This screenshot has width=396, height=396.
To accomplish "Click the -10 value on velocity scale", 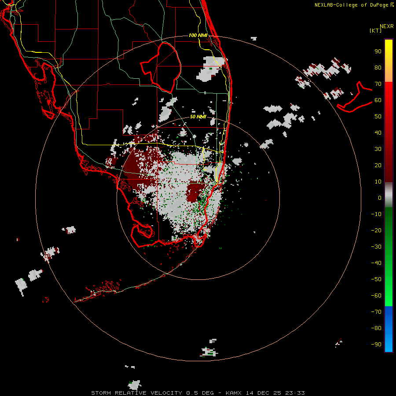I will point(376,214).
